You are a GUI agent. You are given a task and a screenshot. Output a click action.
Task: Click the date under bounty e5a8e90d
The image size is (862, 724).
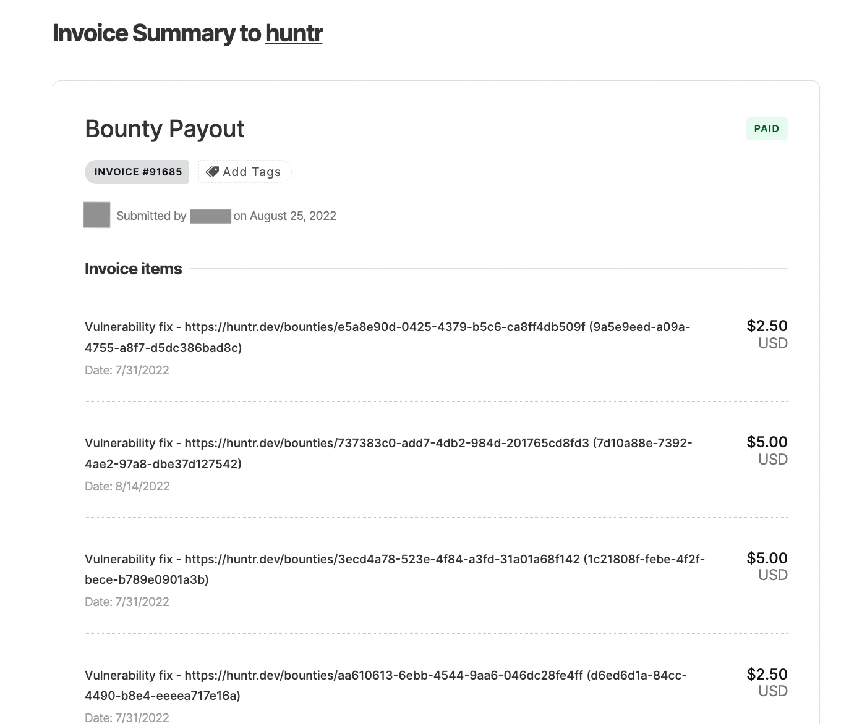pyautogui.click(x=127, y=370)
